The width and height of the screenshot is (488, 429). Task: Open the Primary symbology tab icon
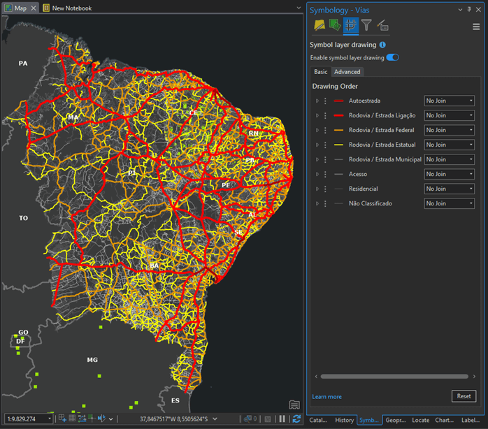(320, 26)
